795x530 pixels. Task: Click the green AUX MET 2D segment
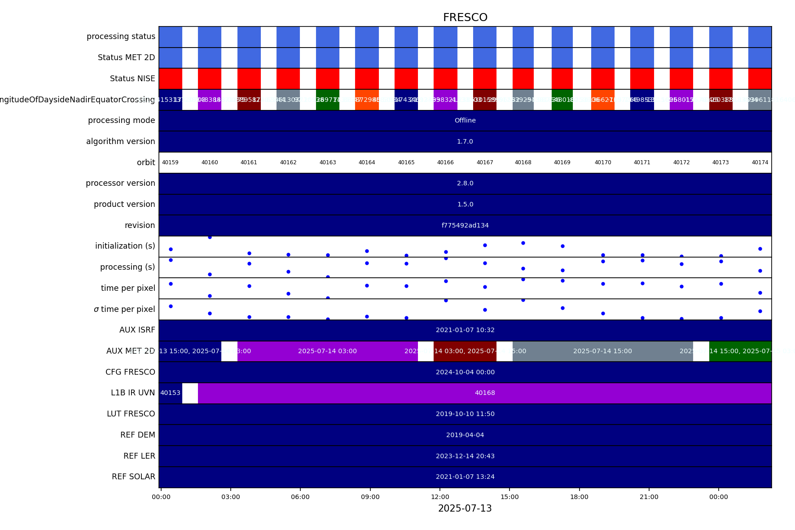(740, 351)
